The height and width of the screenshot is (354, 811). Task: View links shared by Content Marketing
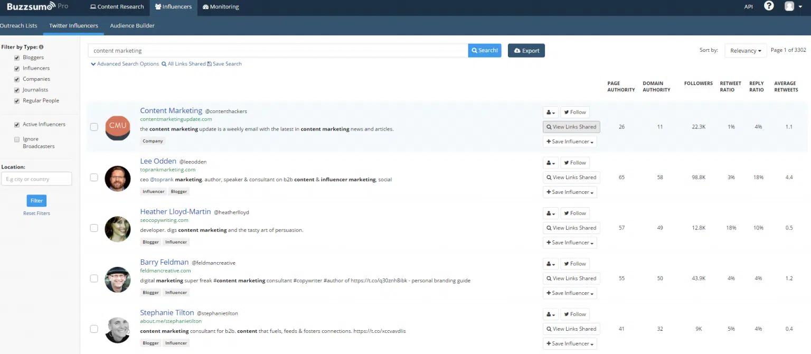pyautogui.click(x=571, y=127)
